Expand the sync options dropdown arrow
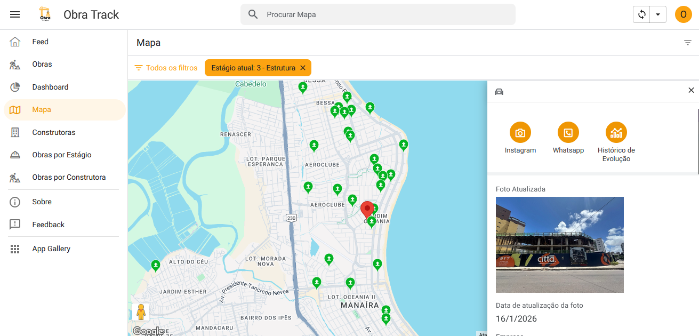The width and height of the screenshot is (699, 336). [658, 14]
